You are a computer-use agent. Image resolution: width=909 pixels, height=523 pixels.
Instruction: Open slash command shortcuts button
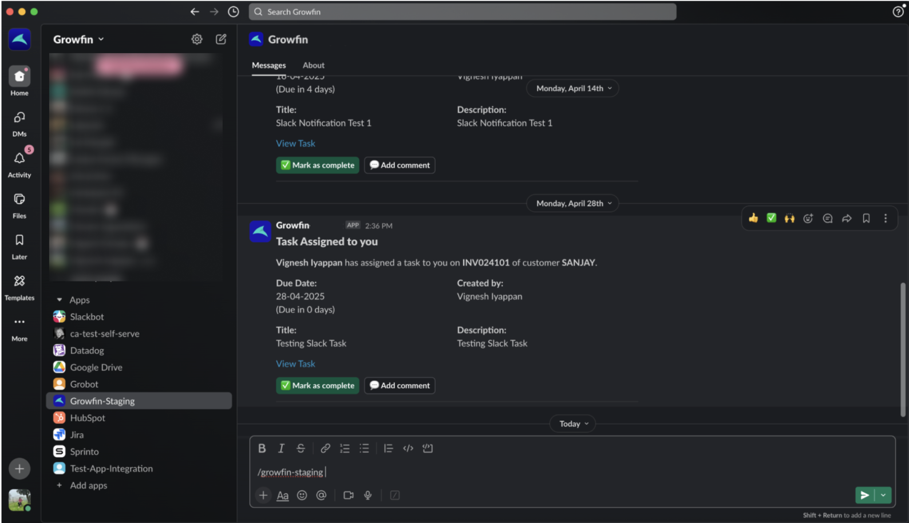[395, 495]
